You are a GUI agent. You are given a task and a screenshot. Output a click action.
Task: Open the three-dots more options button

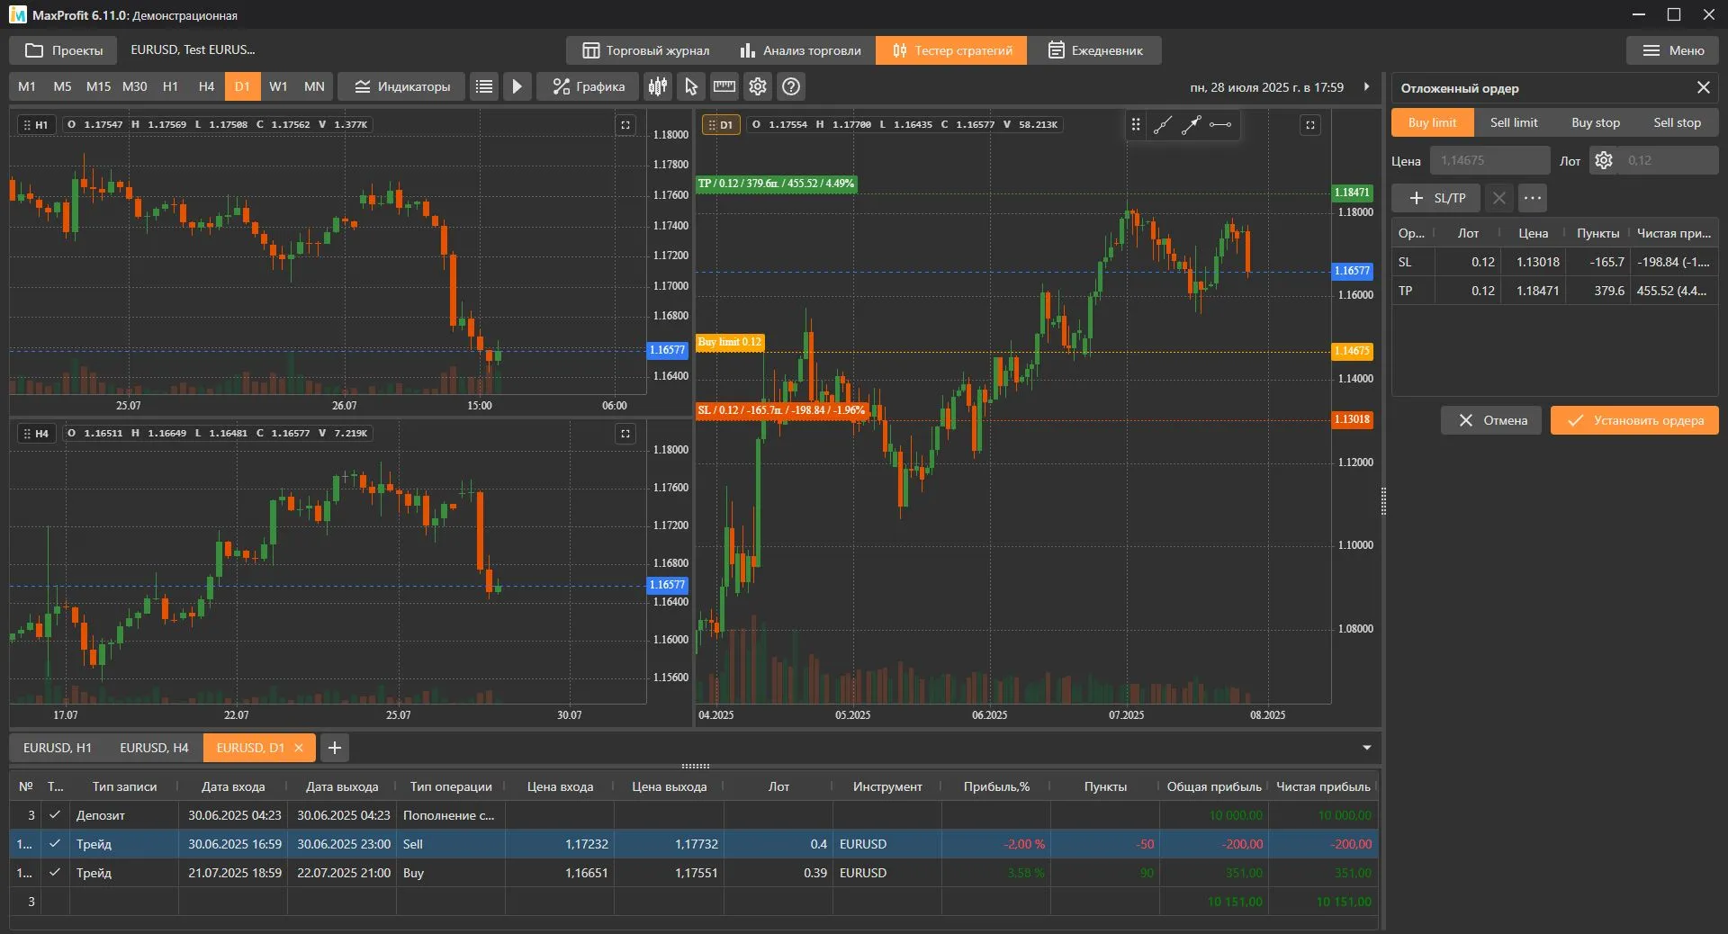[1533, 198]
